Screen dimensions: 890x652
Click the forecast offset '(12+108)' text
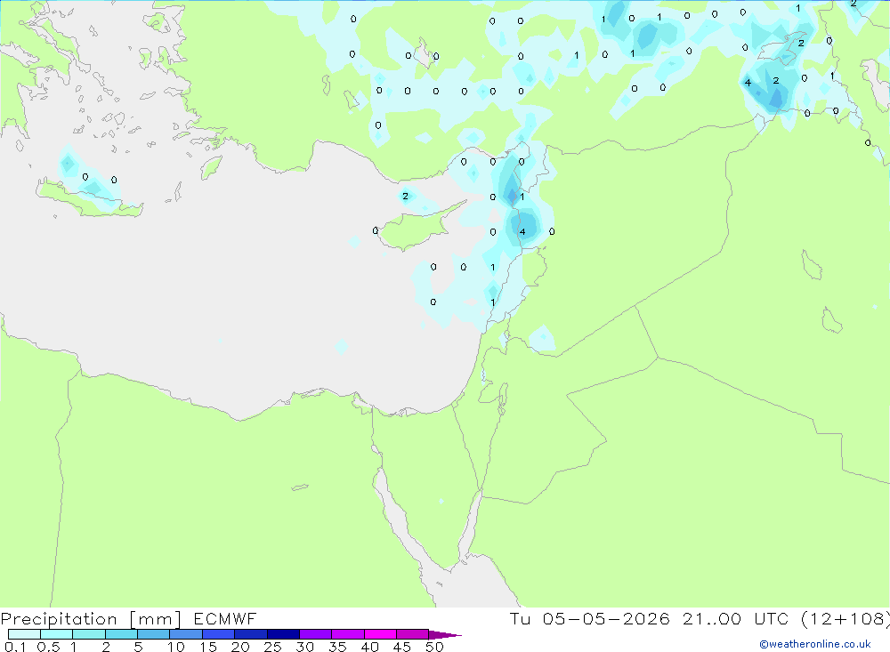[x=845, y=618]
